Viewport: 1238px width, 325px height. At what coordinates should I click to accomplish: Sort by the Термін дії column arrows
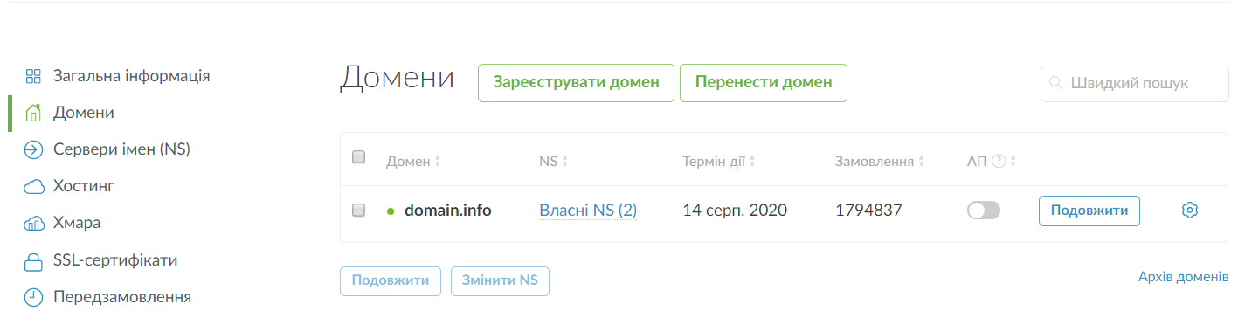pyautogui.click(x=752, y=162)
